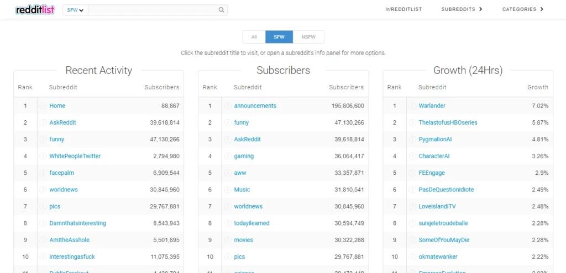Open info icon beside PasDeQuestionIdiote
Viewport: 566px width, 273px height.
tap(412, 190)
